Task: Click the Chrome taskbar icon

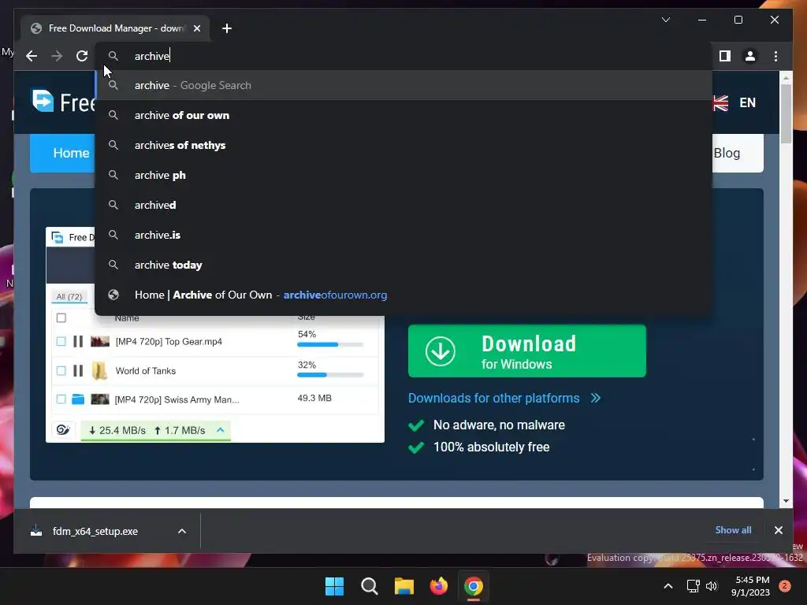Action: pyautogui.click(x=474, y=586)
